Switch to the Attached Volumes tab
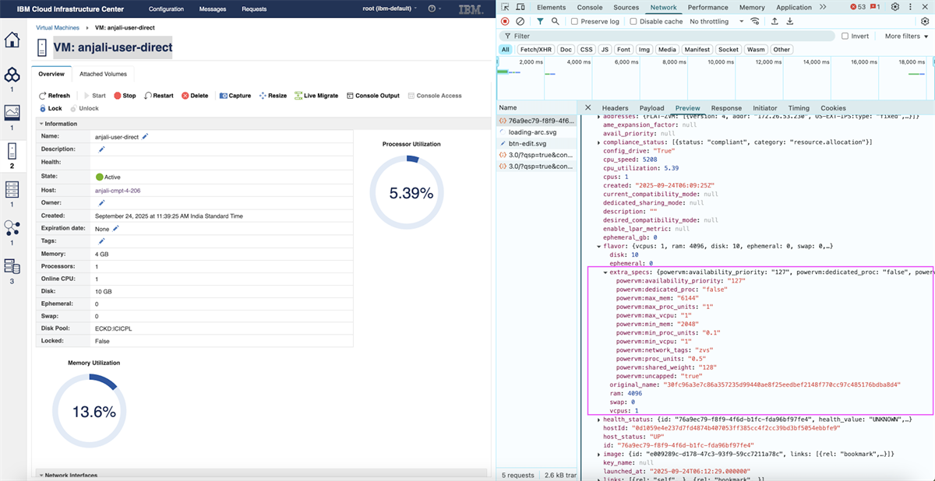935x481 pixels. click(x=103, y=74)
